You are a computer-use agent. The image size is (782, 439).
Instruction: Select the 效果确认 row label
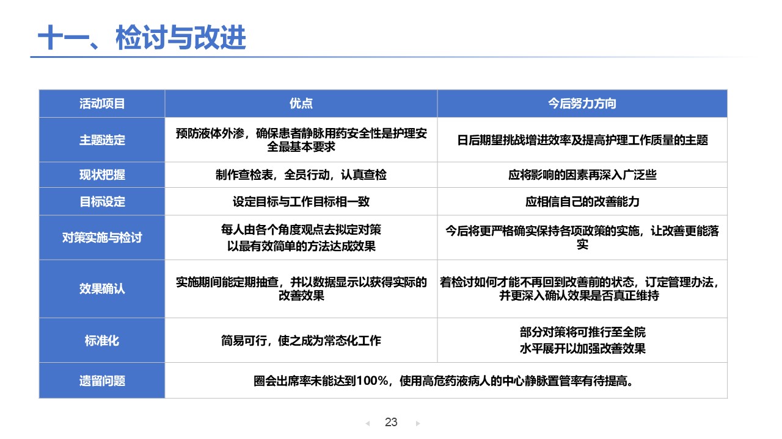[102, 288]
